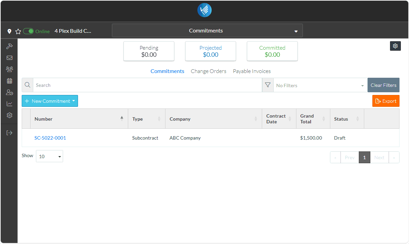Click the sidebar logout icon
Image resolution: width=409 pixels, height=244 pixels.
[9, 133]
